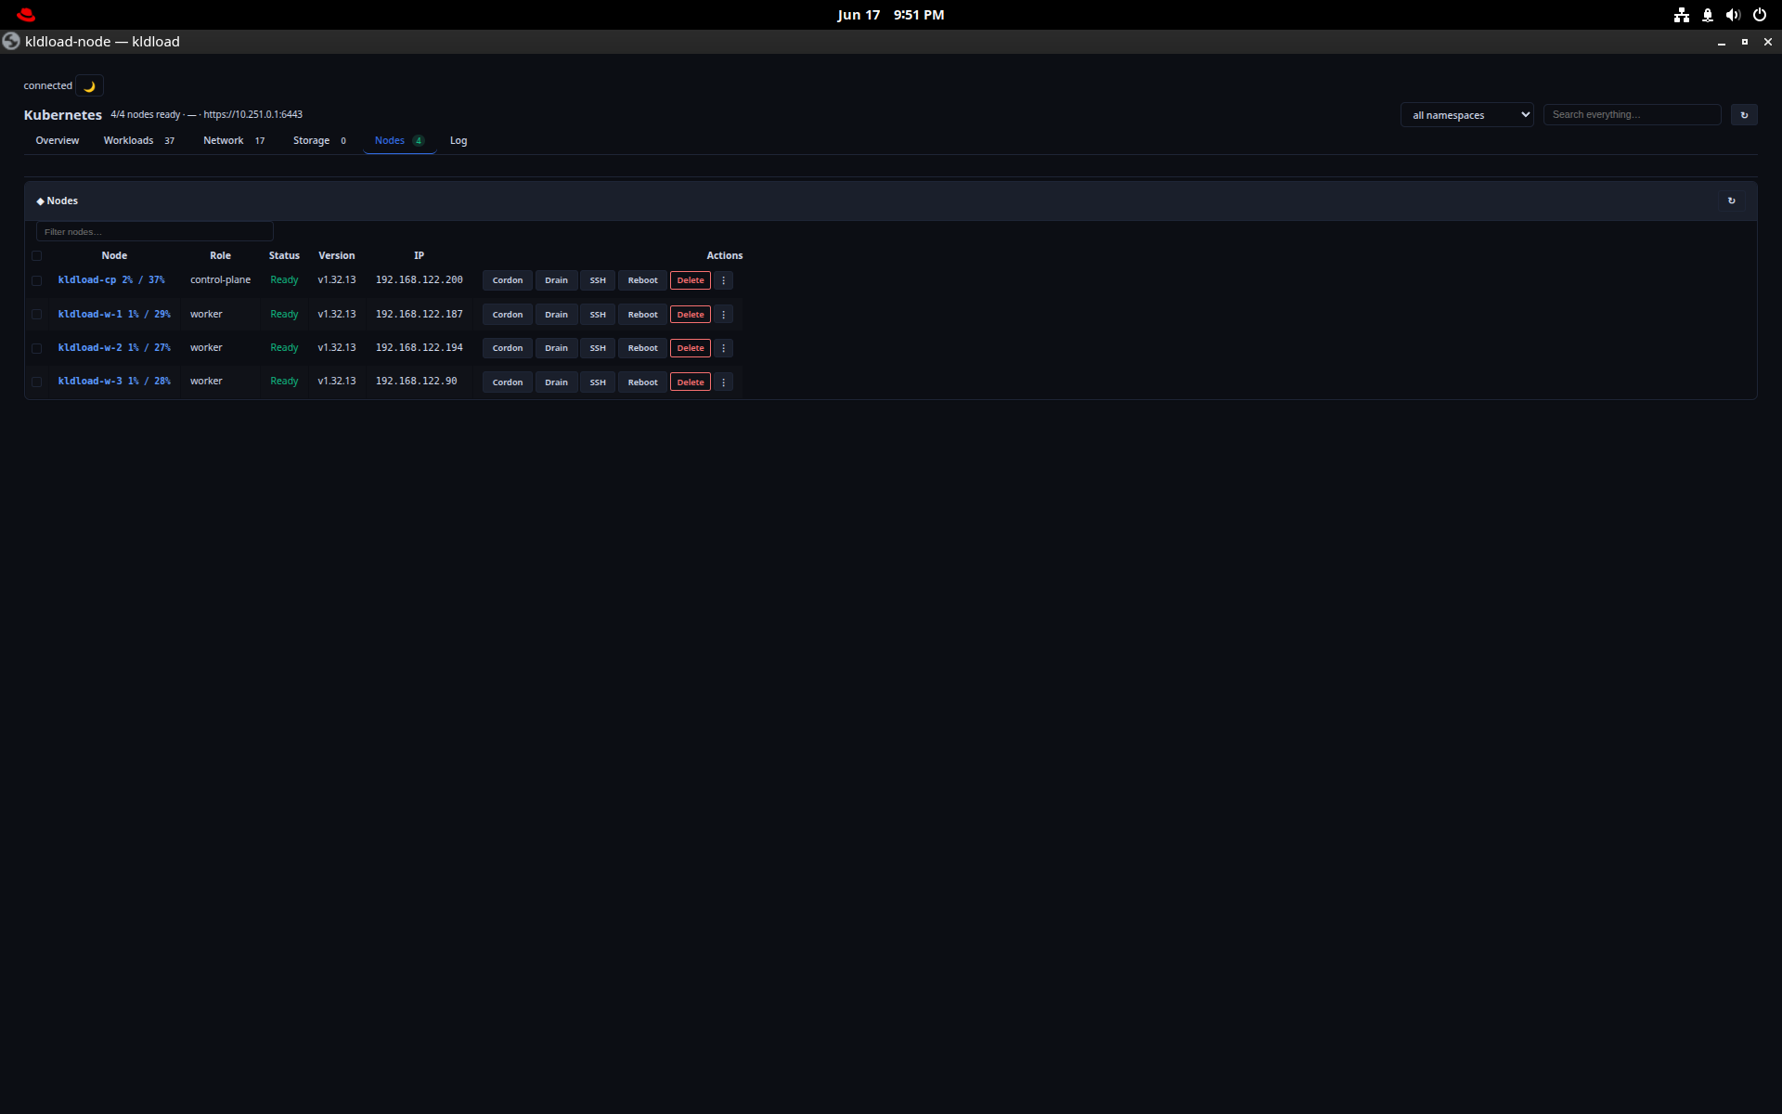The image size is (1782, 1114).
Task: Open more actions menu for kldload-cp
Action: pos(723,280)
